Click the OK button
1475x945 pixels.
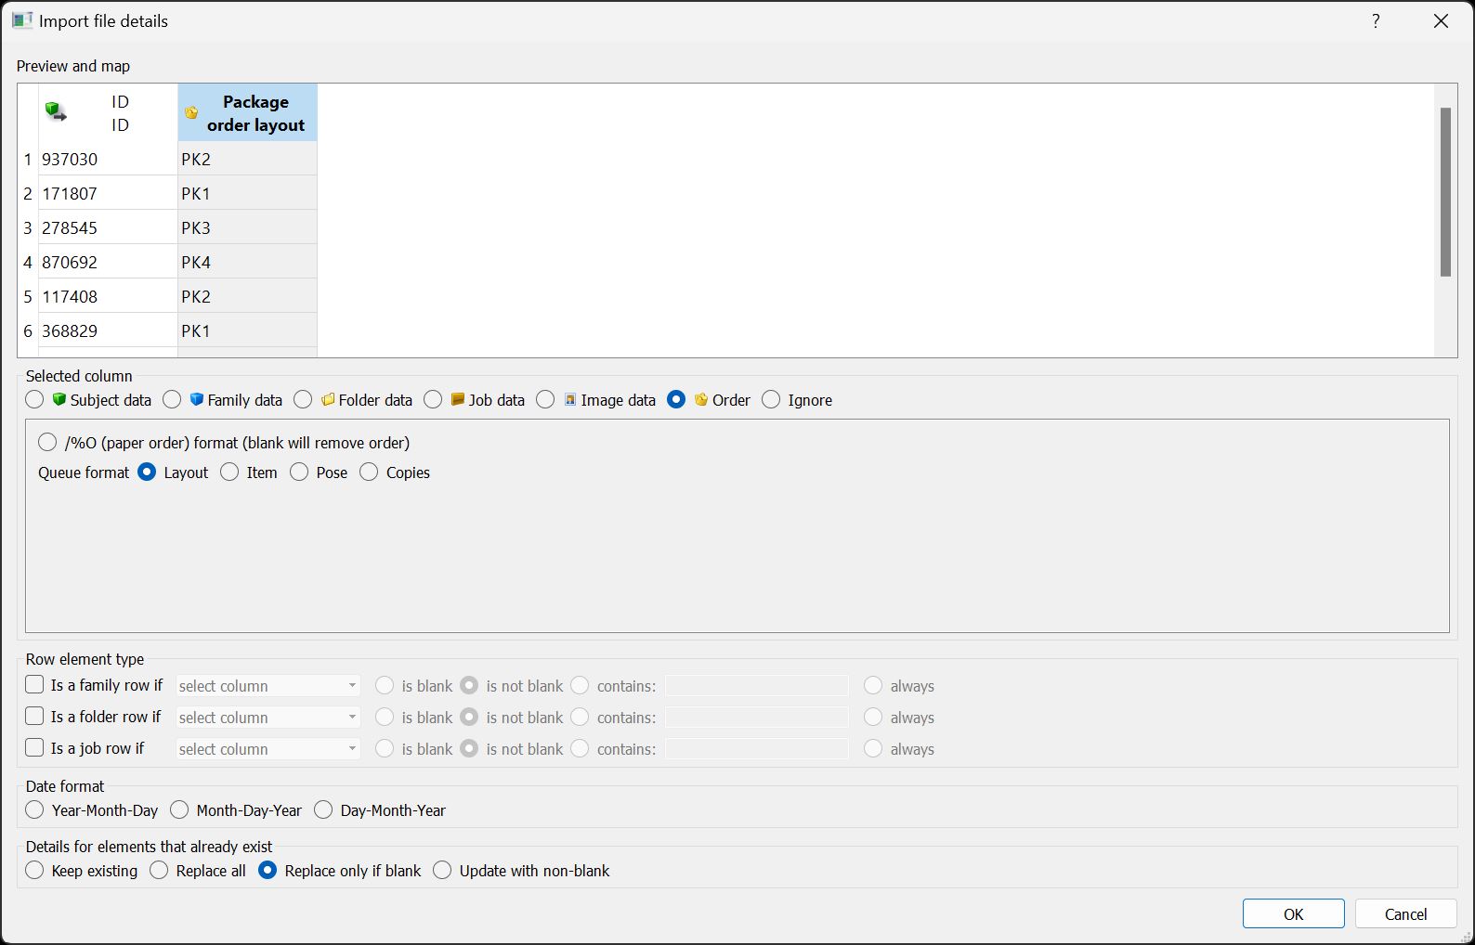click(x=1293, y=913)
